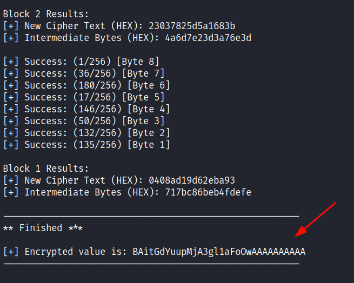The image size is (354, 283).
Task: Click New Cipher Text hex 0408ad19d62eba93
Action: (192, 180)
